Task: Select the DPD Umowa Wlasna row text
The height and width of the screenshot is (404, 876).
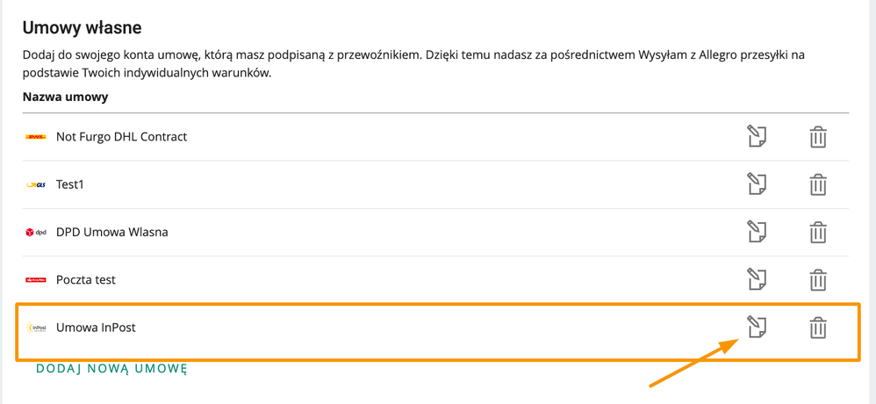Action: (x=111, y=232)
